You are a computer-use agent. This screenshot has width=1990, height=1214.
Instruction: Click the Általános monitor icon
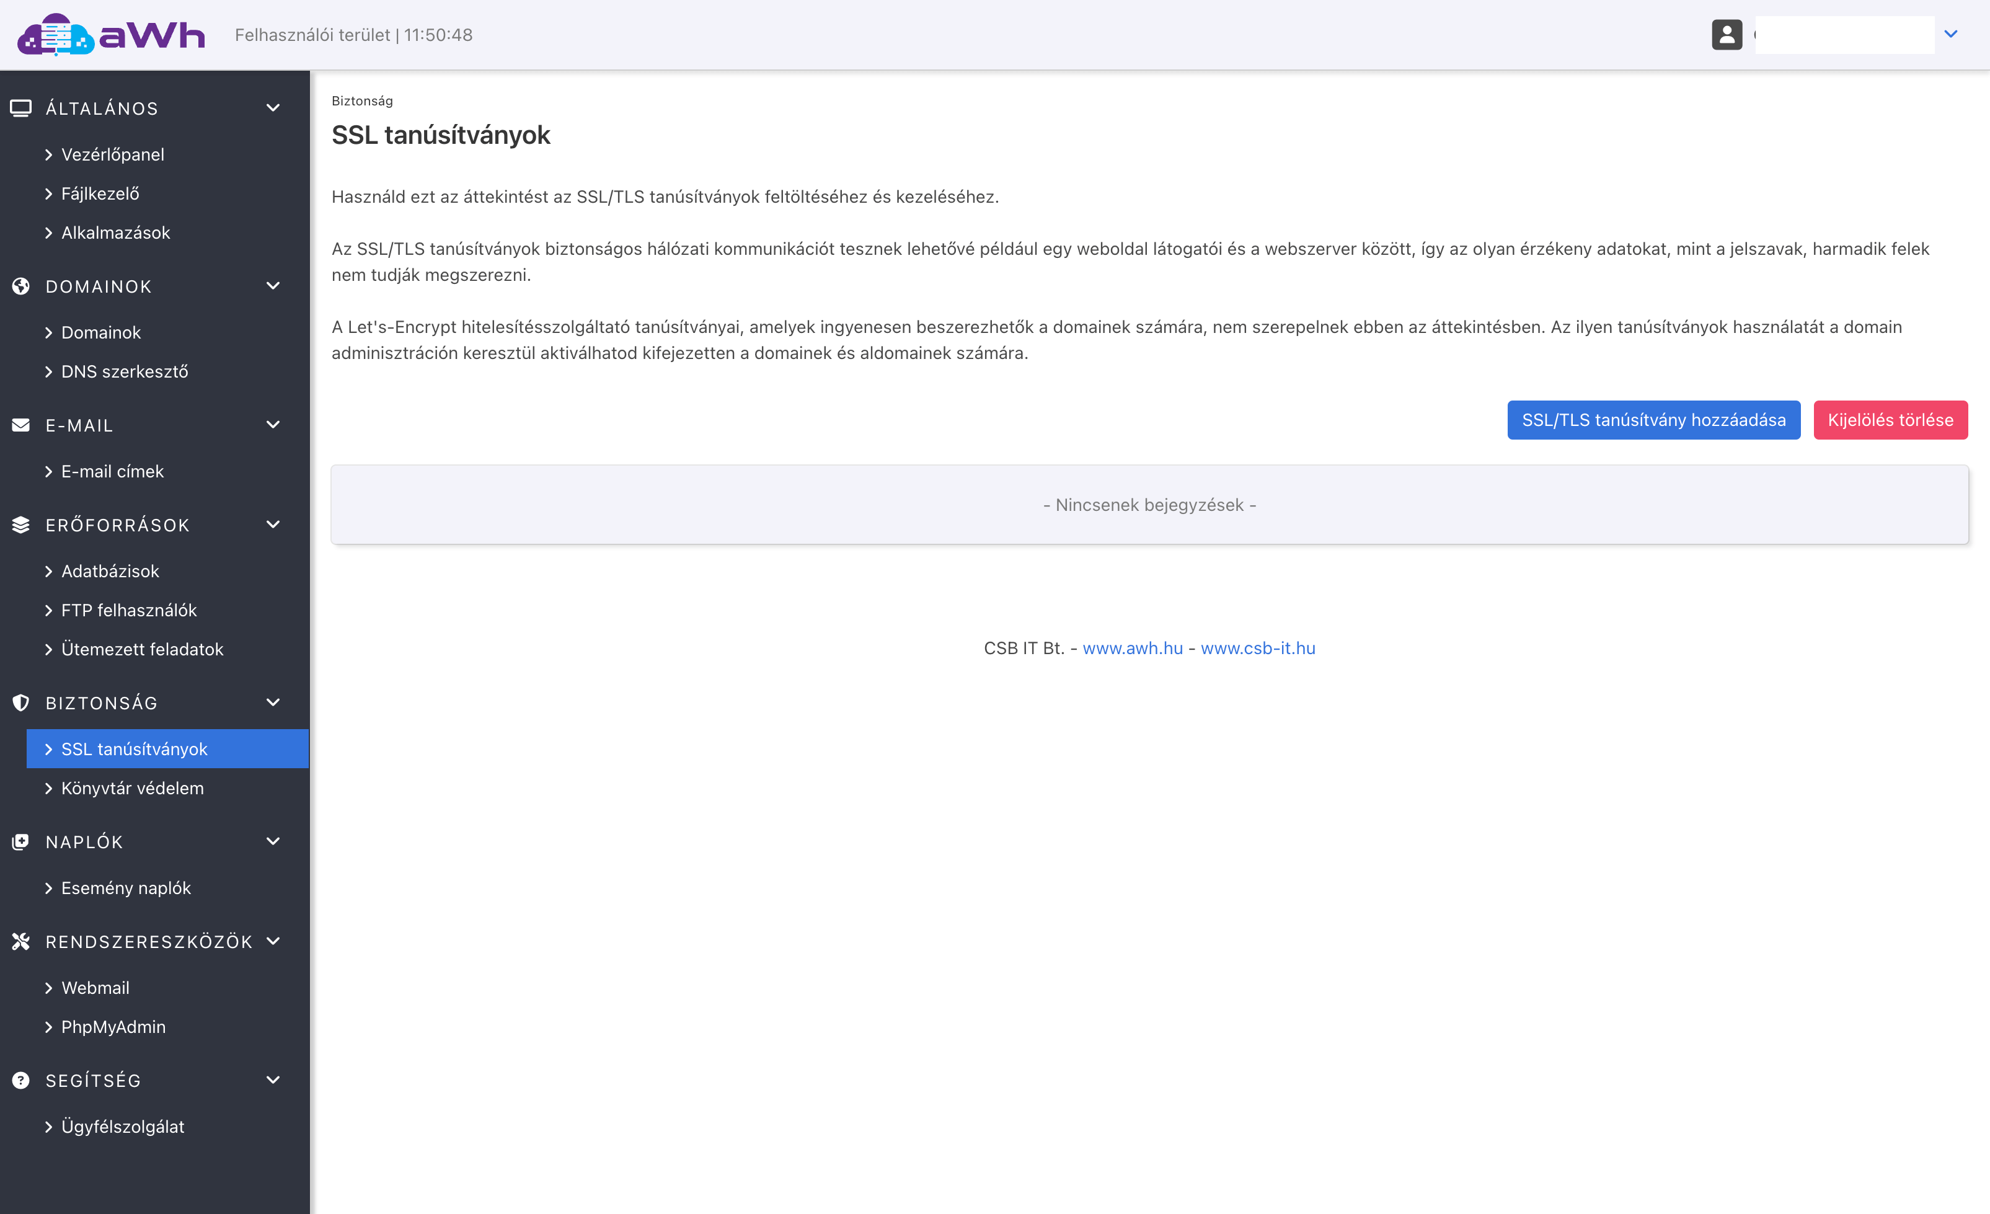[21, 109]
